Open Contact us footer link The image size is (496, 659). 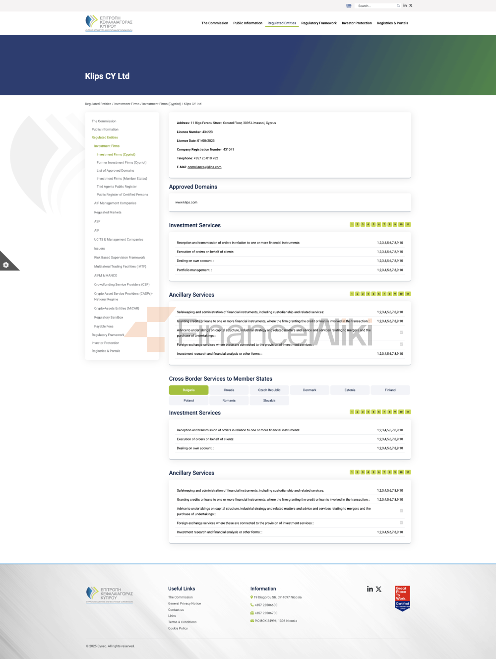pos(176,610)
